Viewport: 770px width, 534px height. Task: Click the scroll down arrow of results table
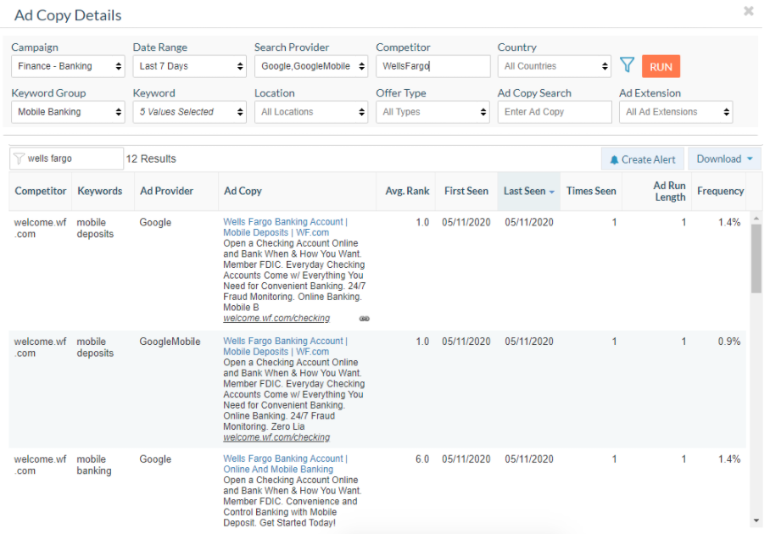756,520
